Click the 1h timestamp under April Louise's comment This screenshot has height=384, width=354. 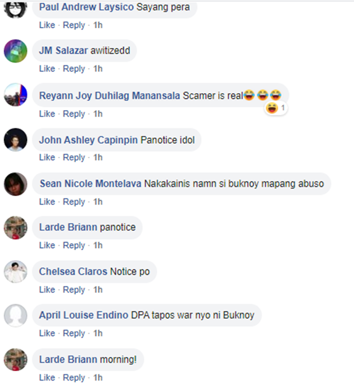tap(98, 333)
